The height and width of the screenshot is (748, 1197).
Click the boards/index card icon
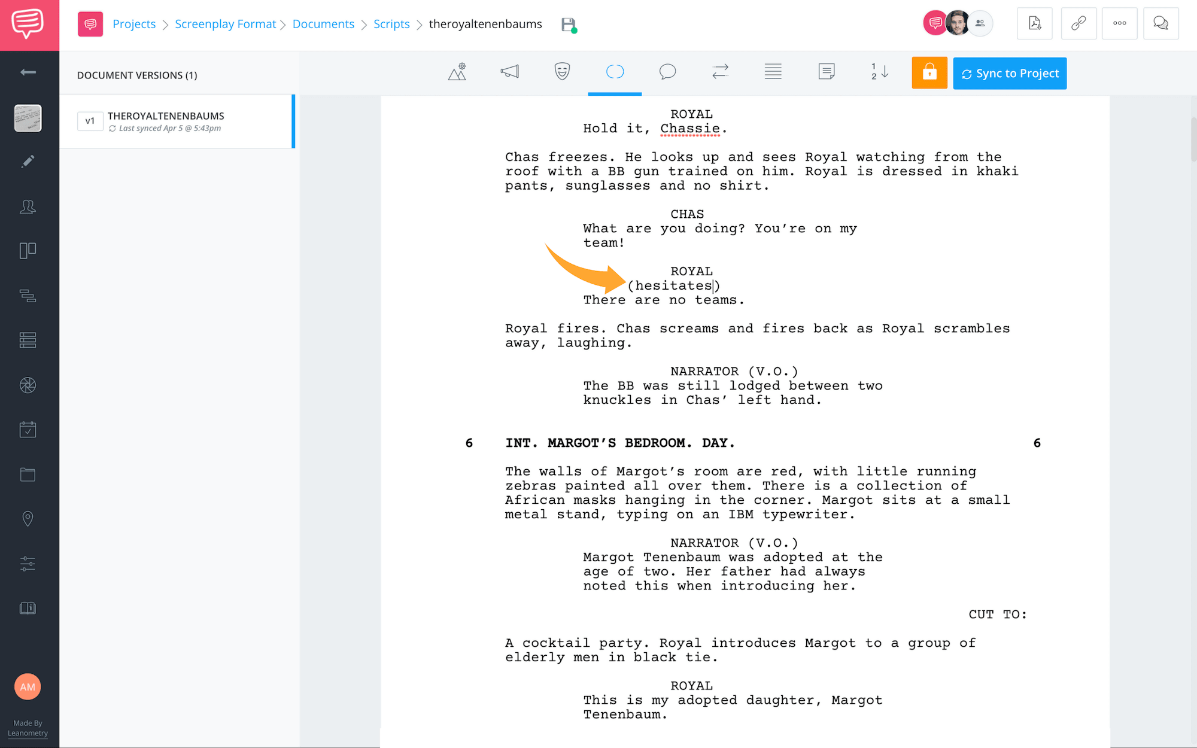point(27,251)
